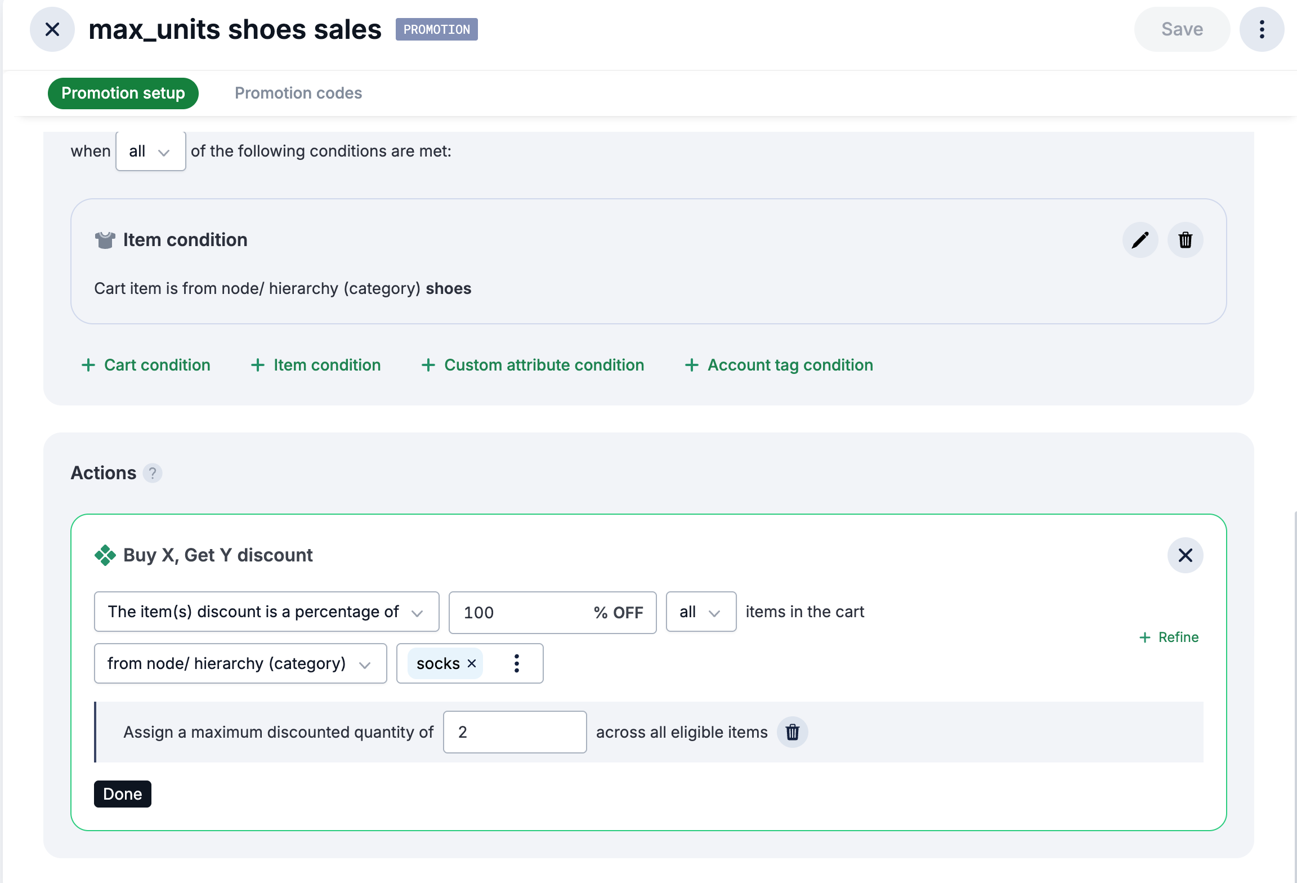Open the 'all items in cart' selector
The image size is (1297, 883).
pyautogui.click(x=701, y=612)
